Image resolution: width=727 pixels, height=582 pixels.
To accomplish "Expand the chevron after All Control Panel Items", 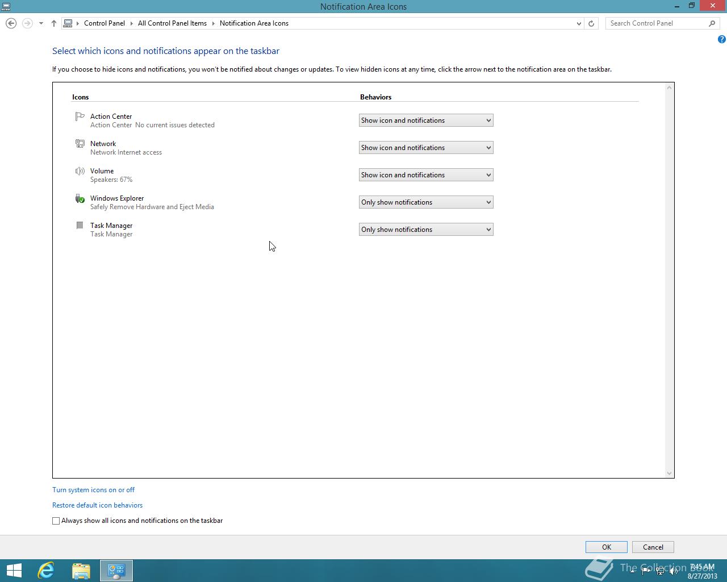I will point(214,23).
